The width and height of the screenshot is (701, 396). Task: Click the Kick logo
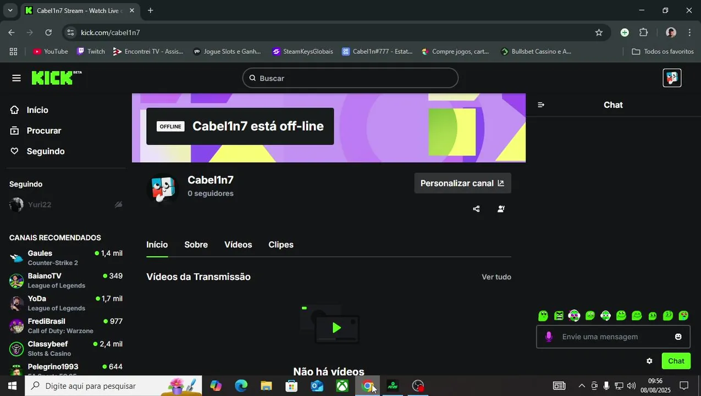point(56,78)
